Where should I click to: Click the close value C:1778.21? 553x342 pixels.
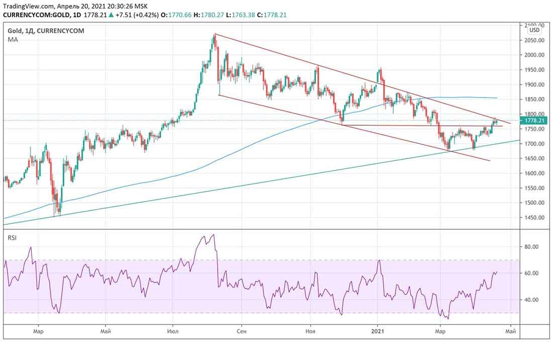pyautogui.click(x=272, y=15)
